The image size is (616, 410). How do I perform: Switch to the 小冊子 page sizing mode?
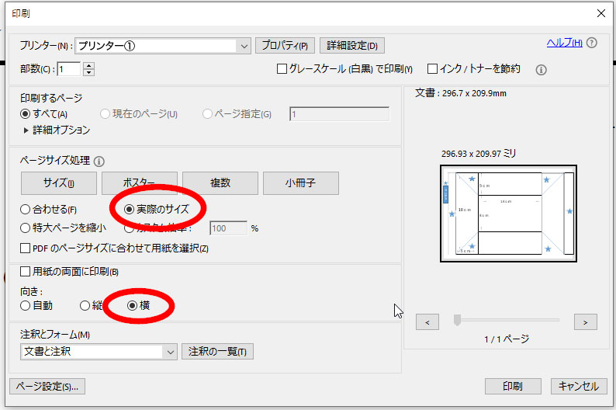pos(300,183)
